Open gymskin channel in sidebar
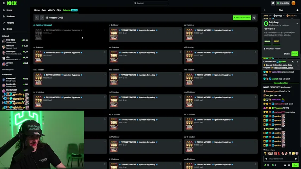The width and height of the screenshot is (301, 169). click(x=15, y=64)
